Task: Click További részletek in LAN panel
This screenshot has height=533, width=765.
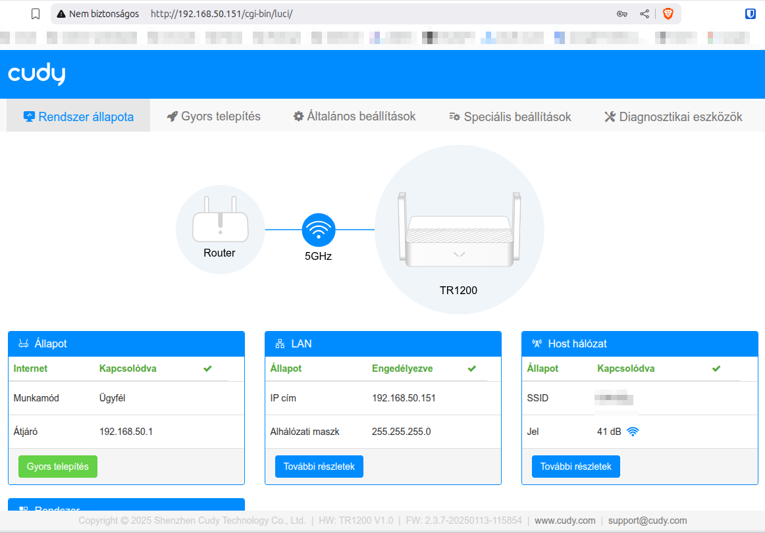Action: [319, 467]
